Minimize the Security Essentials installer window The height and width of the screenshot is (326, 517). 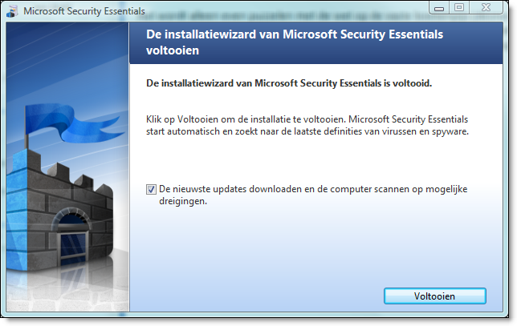(x=439, y=8)
